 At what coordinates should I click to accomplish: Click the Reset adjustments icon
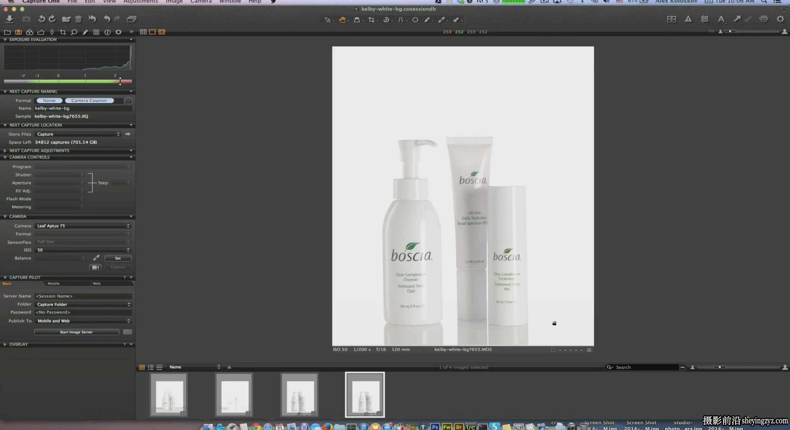[x=92, y=19]
